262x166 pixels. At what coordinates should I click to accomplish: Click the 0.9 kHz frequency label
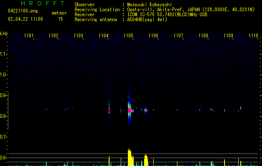pyautogui.click(x=3, y=95)
